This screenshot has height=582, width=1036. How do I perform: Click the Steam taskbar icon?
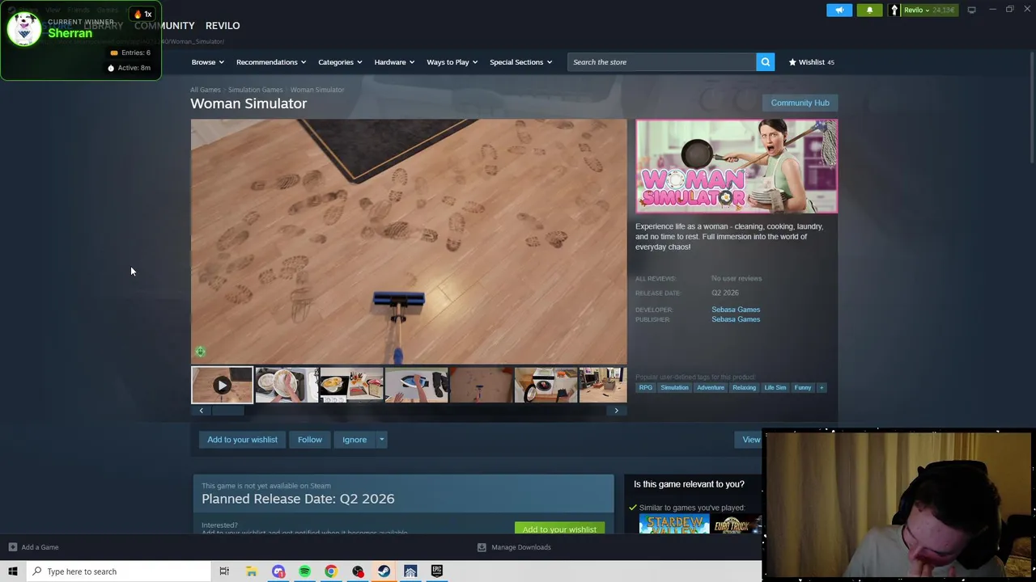click(x=384, y=571)
